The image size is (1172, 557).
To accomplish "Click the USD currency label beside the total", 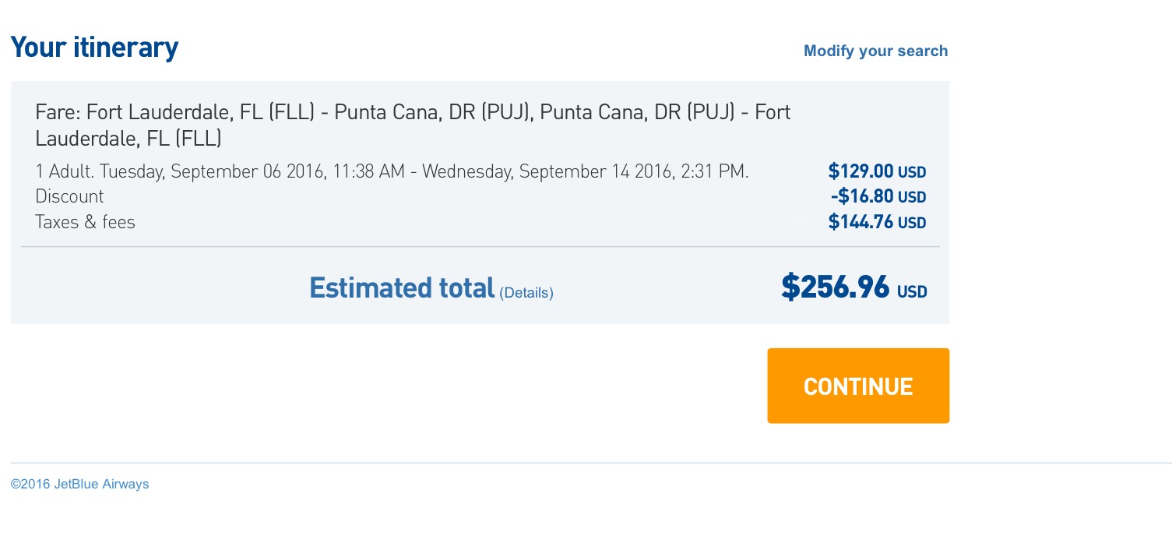I will click(911, 291).
